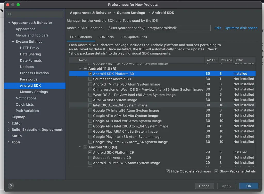
Task: Check Wear OS 3 - Preview Intel x86 checkbox
Action: (90, 95)
